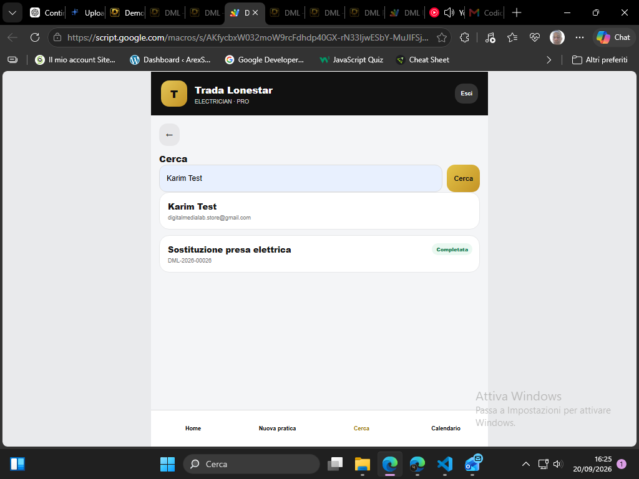This screenshot has width=639, height=479.
Task: Click the gold Cerca search button
Action: point(463,178)
